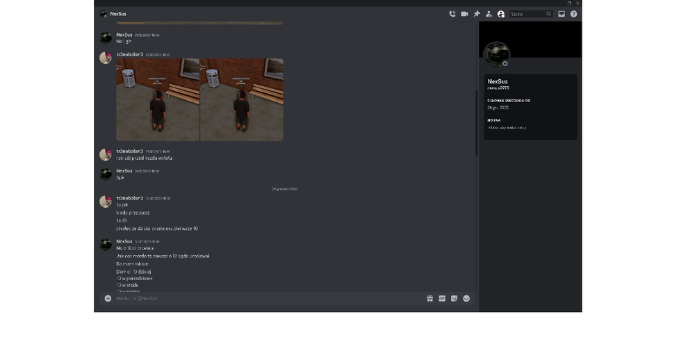Open the inbox icon in header
Screen dimensions: 695x362
tap(562, 14)
